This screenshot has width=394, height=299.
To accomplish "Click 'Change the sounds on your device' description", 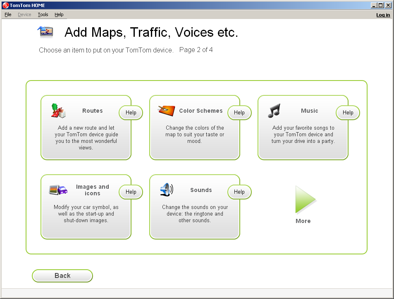I will tap(195, 214).
